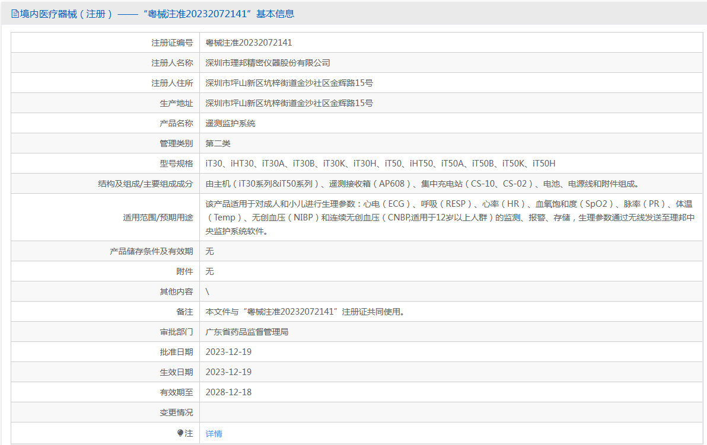The image size is (707, 445).
Task: Click the 有效期至 label
Action: coord(176,392)
